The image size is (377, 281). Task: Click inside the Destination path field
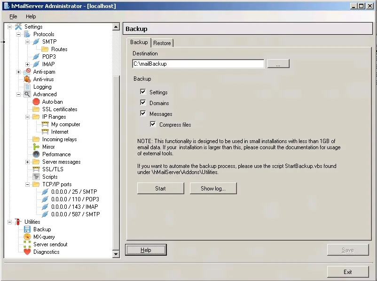(197, 63)
